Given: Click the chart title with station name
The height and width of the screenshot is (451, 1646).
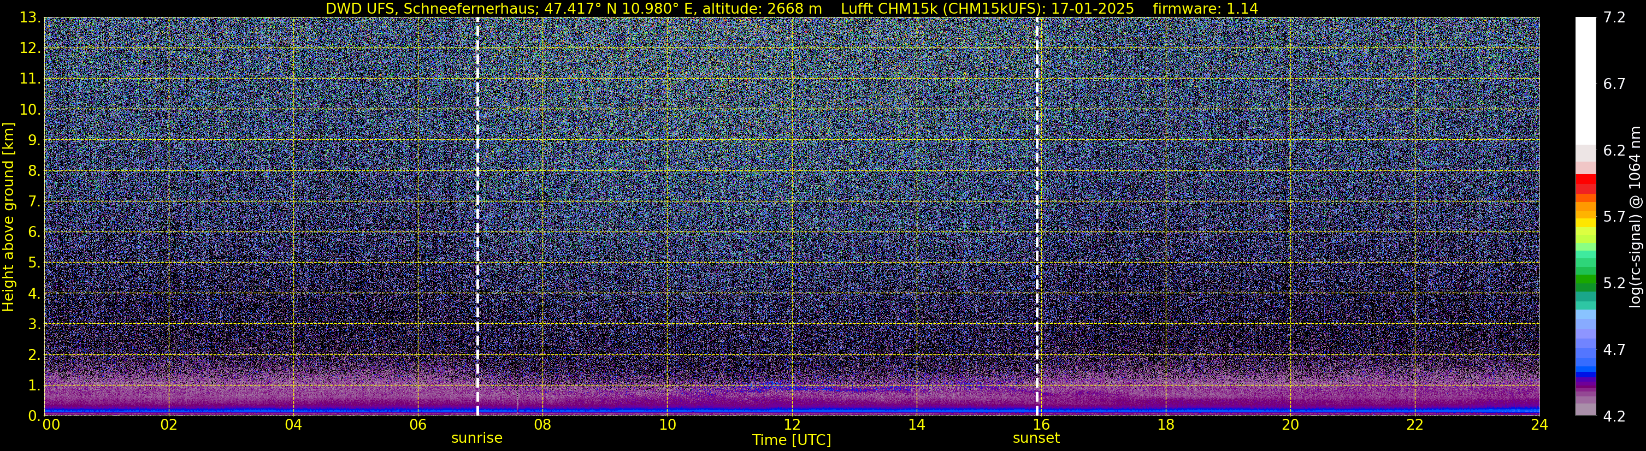Looking at the screenshot, I should [792, 8].
